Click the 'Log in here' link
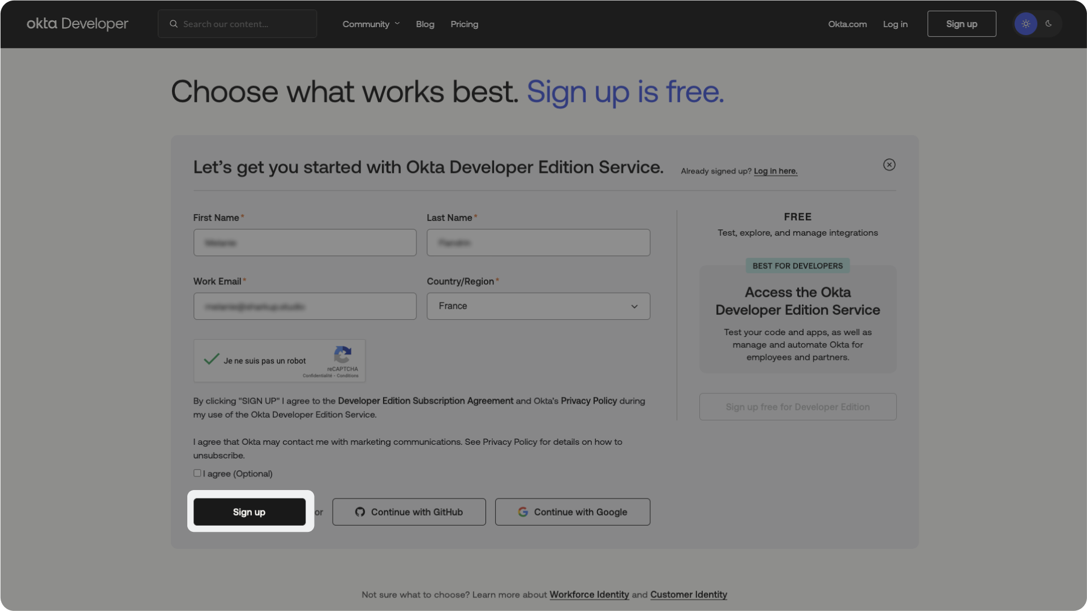 (x=775, y=171)
